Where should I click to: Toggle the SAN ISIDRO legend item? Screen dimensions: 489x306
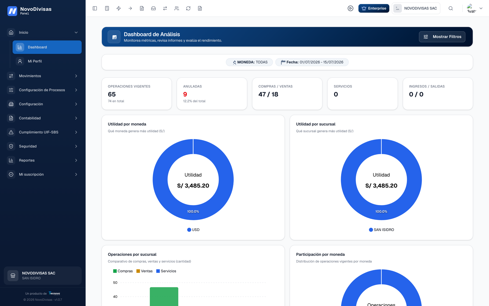(x=381, y=230)
